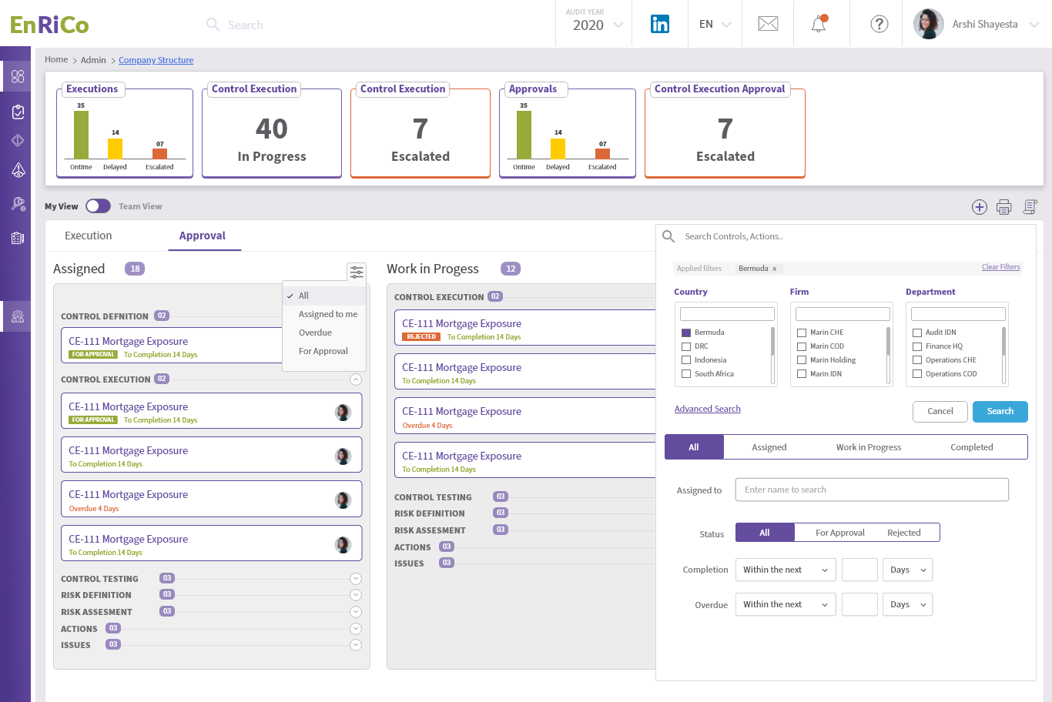
Task: Uncheck the Bermuda country checkbox
Action: pyautogui.click(x=686, y=333)
